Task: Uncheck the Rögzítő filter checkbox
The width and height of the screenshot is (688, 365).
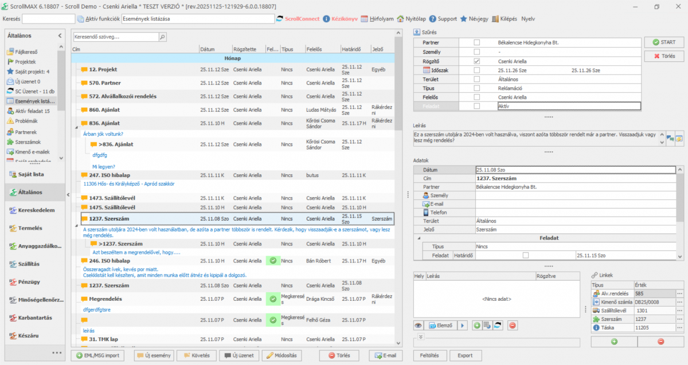Action: click(476, 61)
